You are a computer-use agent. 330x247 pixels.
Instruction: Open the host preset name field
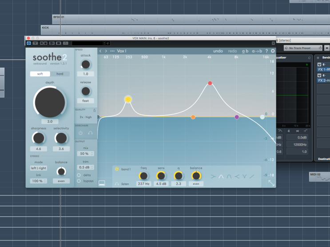pyautogui.click(x=87, y=43)
